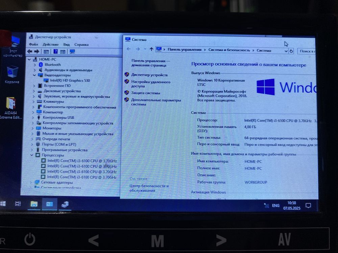Open the notification center icon
This screenshot has height=253, width=338.
(308, 206)
